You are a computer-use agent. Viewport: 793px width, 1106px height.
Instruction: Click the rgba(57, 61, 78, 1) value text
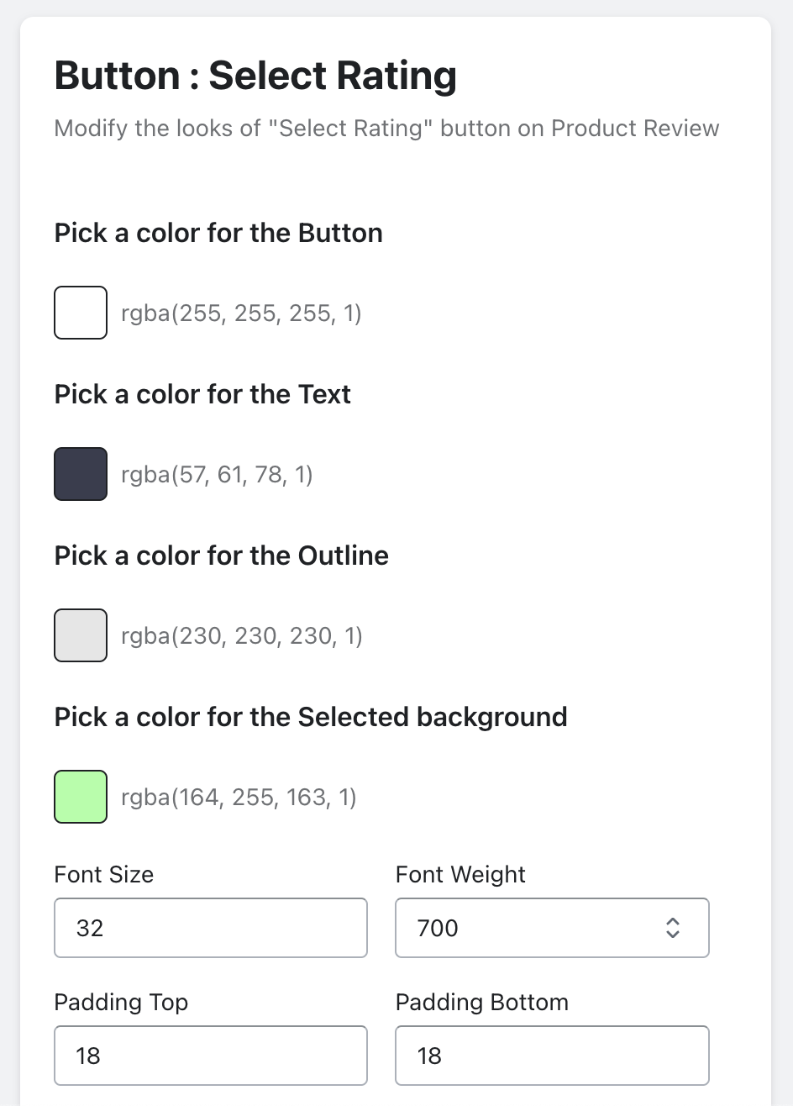pos(217,475)
